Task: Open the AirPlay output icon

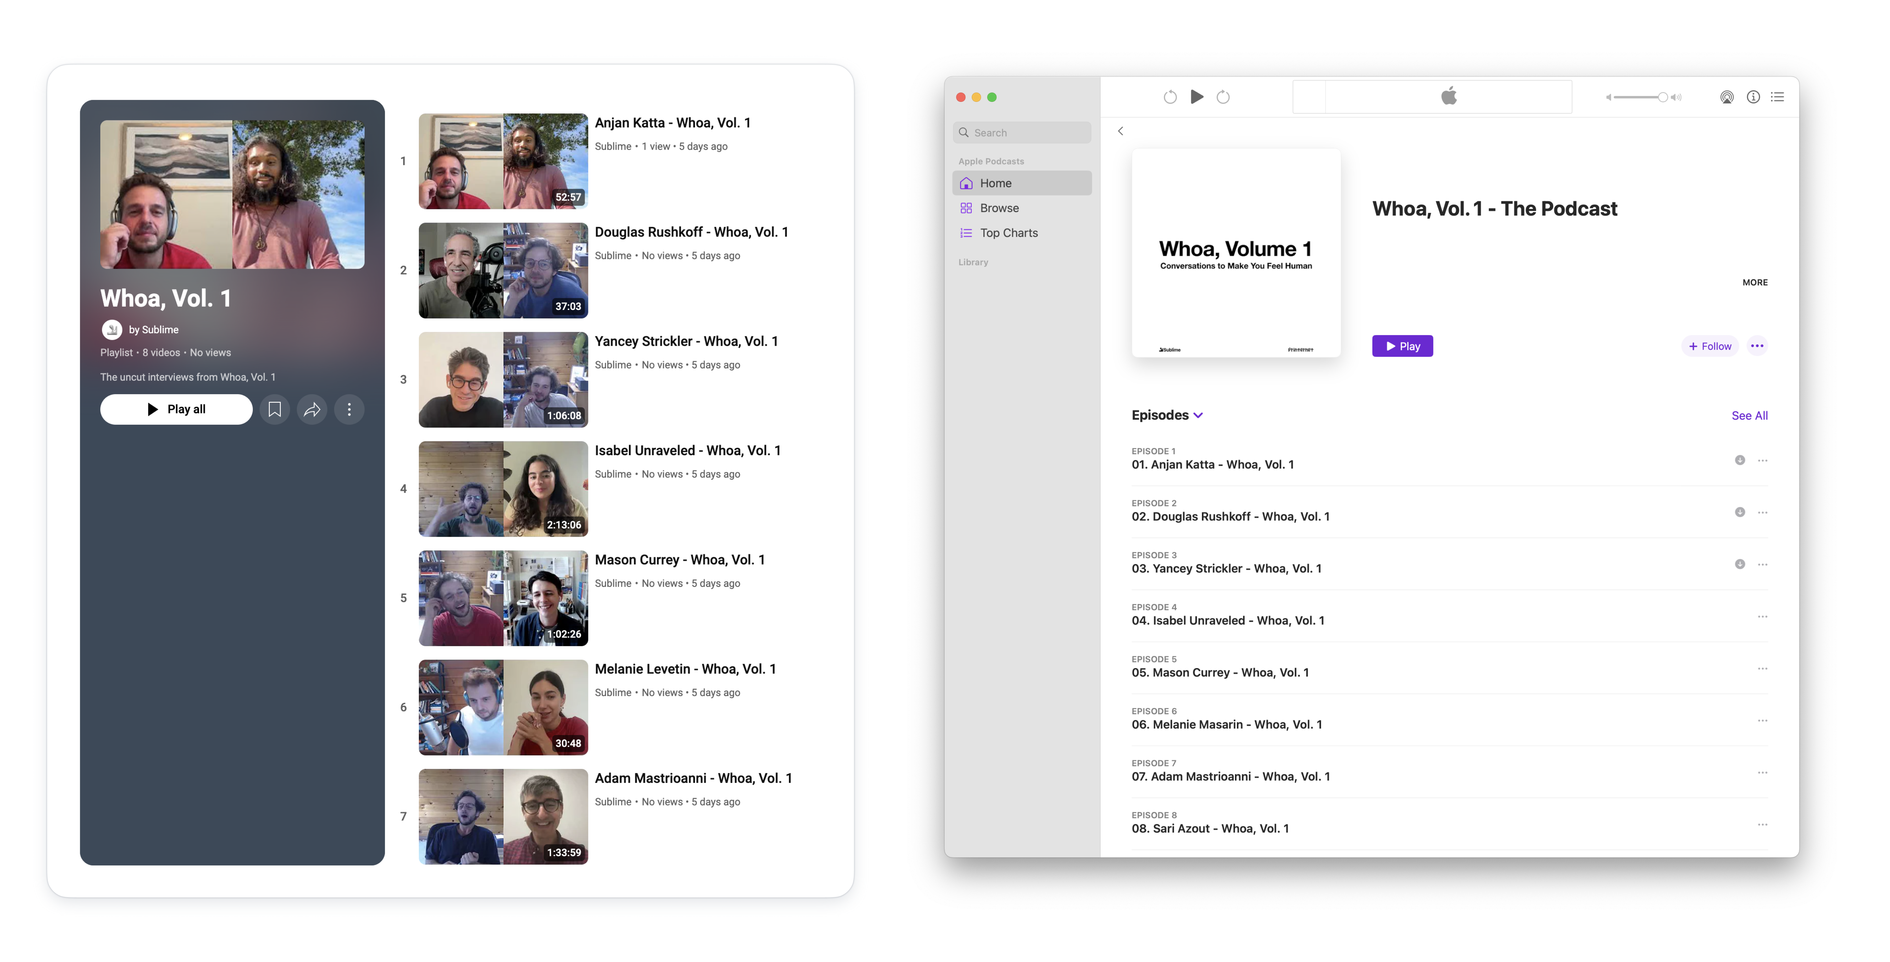Action: tap(1727, 97)
